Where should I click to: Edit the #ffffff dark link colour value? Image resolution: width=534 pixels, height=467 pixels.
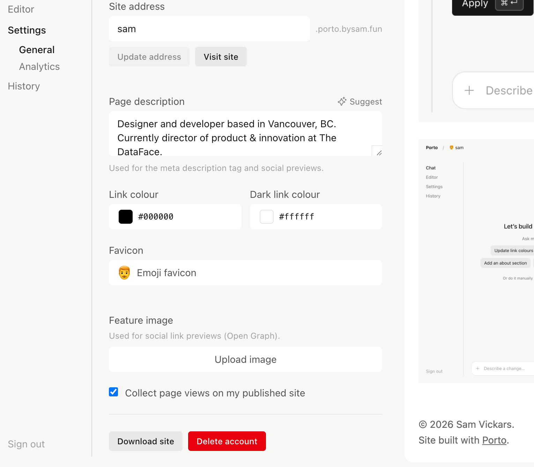point(297,217)
